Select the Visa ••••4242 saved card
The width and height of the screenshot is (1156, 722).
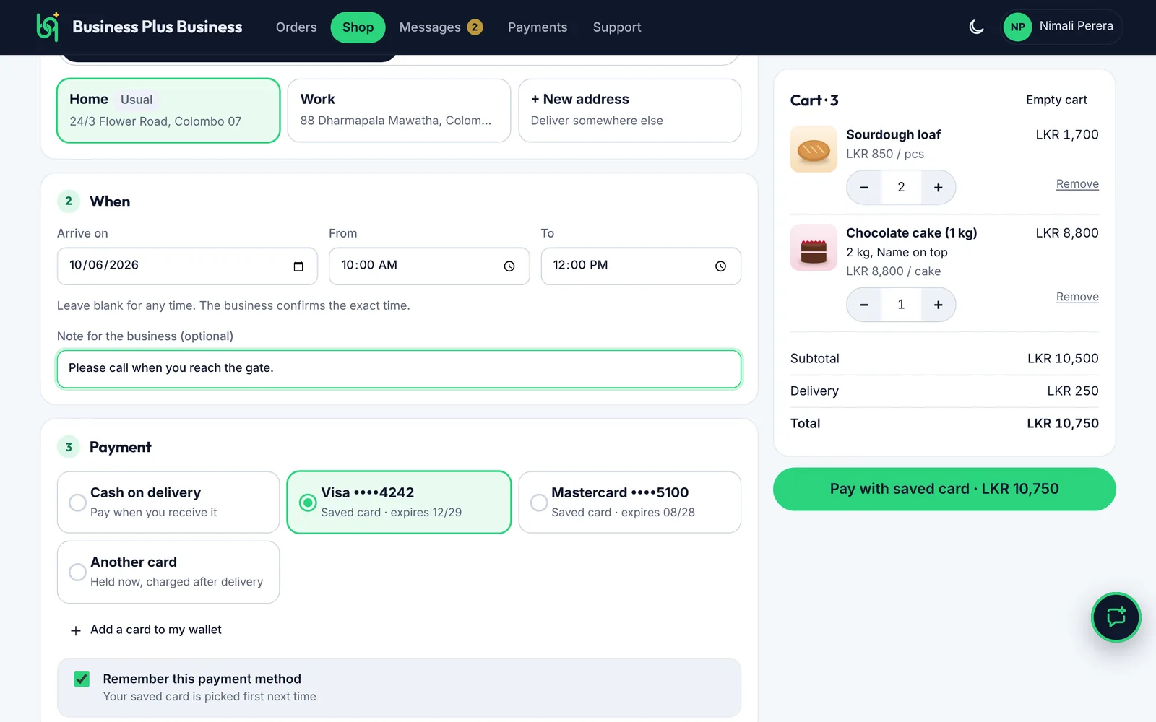point(399,503)
